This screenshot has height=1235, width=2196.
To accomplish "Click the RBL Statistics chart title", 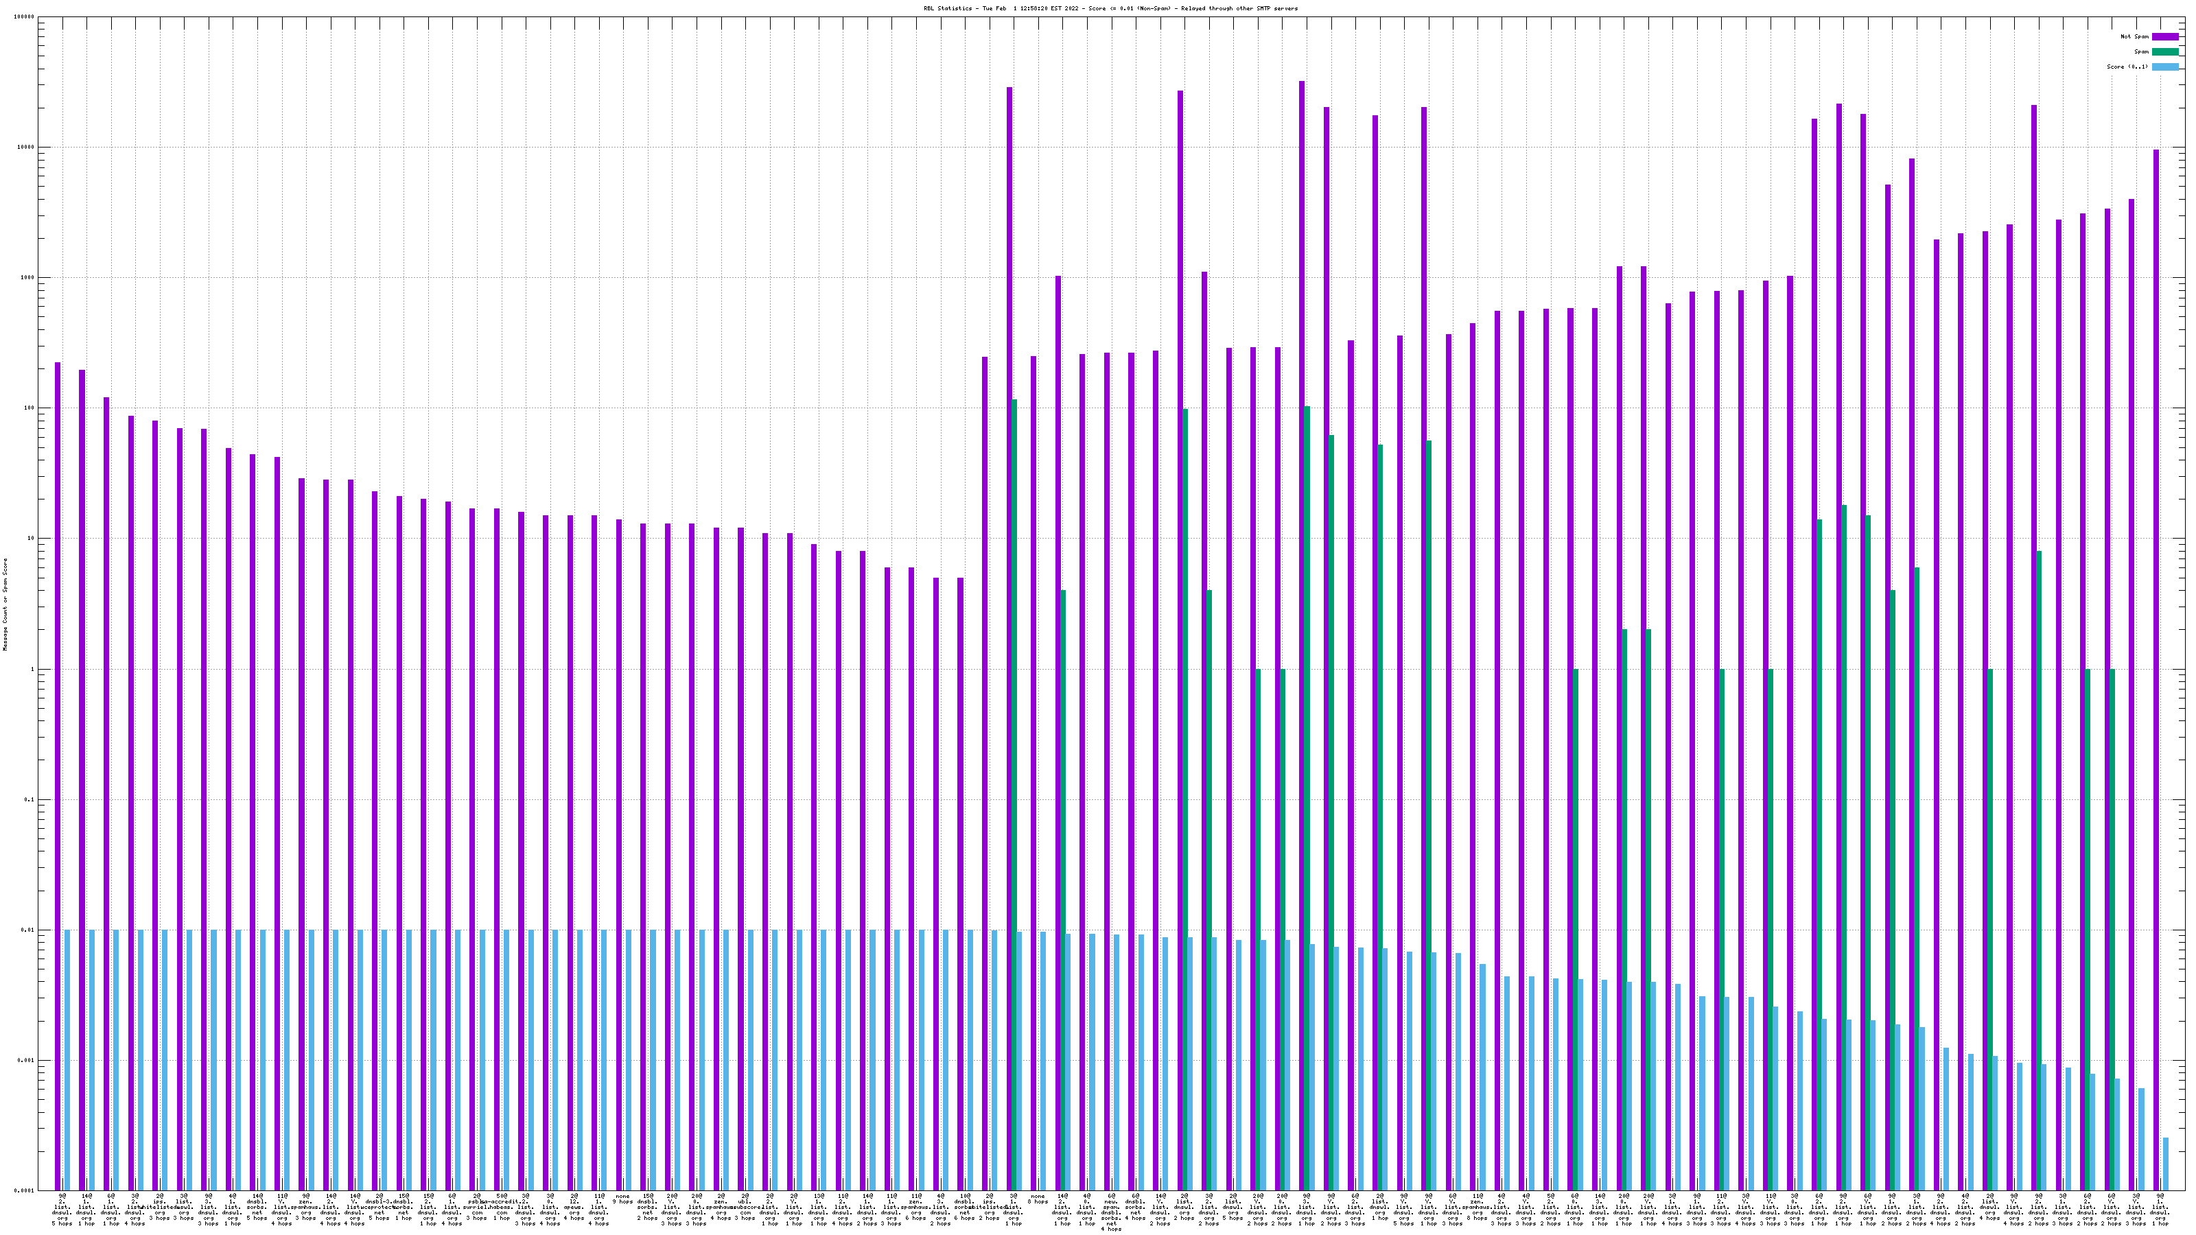I will click(1110, 8).
